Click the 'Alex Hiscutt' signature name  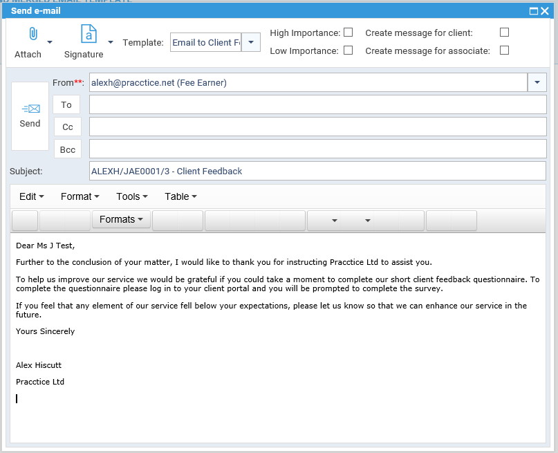click(x=39, y=365)
